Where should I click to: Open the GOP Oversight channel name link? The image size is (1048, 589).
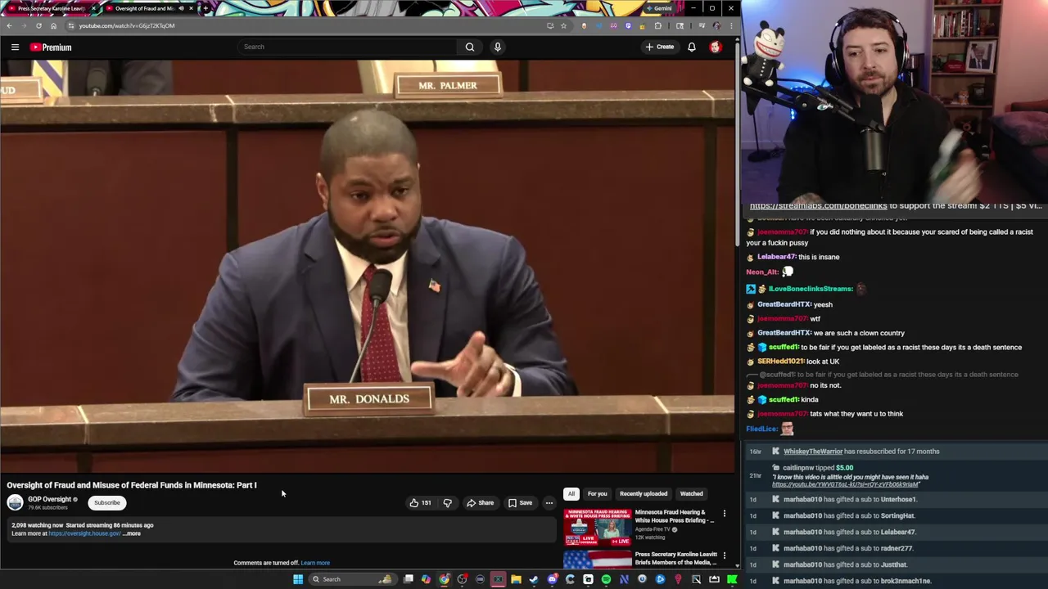pos(49,499)
